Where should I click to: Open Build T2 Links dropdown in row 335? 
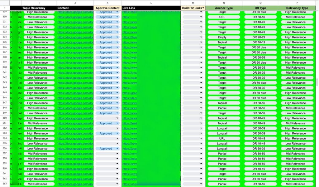click(201, 42)
